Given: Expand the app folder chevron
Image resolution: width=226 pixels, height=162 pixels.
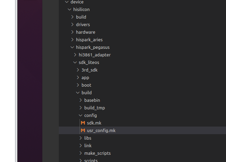Looking at the screenshot, I should tap(78, 77).
